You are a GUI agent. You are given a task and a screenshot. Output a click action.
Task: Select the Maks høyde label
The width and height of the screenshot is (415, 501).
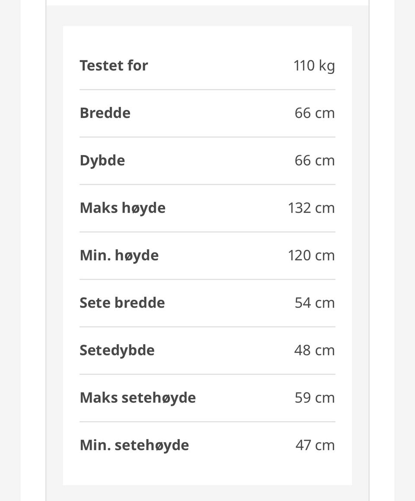tap(122, 208)
